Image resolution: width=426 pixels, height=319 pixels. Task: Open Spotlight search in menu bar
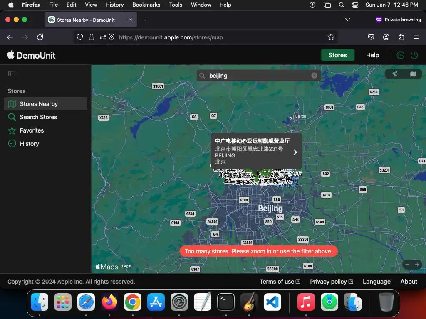pos(342,5)
